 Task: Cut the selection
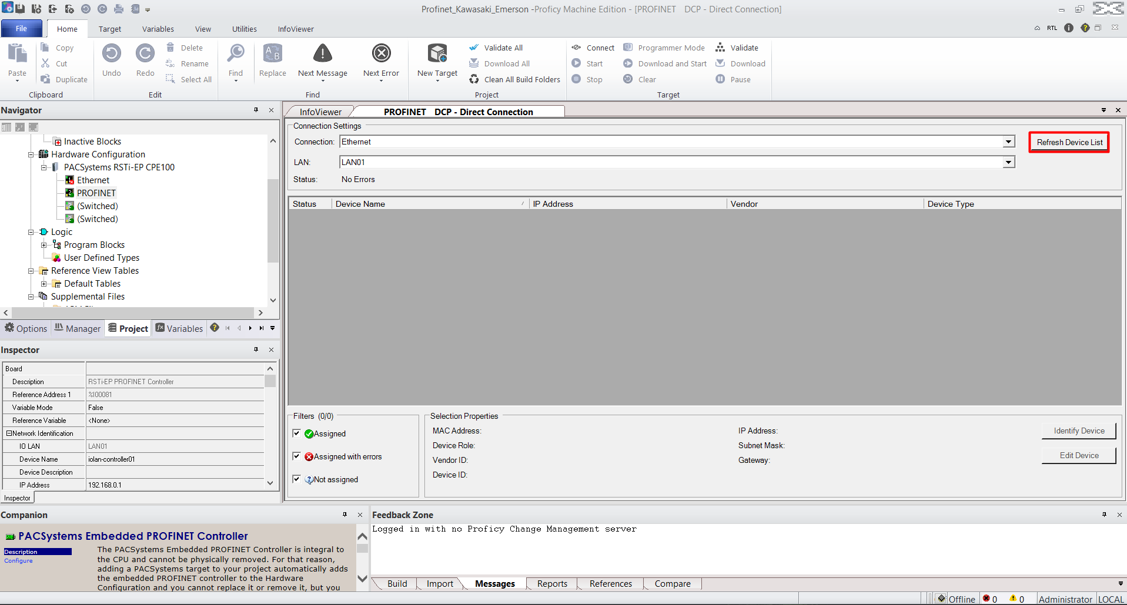[x=54, y=63]
